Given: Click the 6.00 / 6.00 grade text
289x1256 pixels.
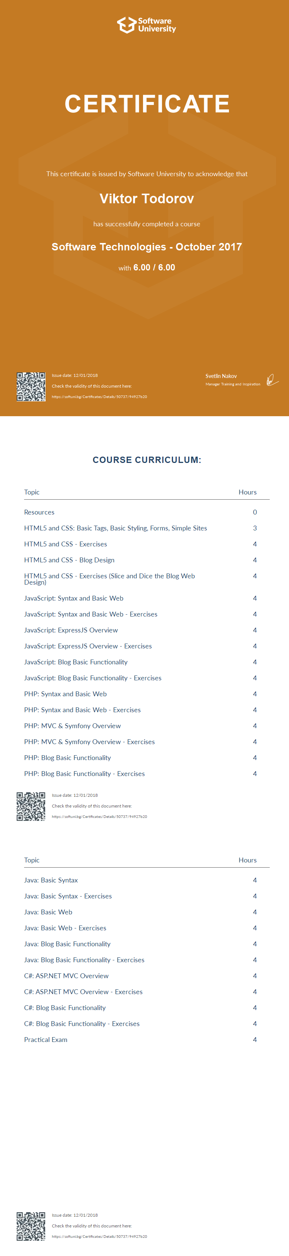Looking at the screenshot, I should (154, 268).
